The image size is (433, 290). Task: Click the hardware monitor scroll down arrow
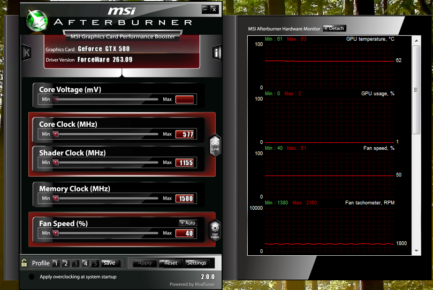coord(416,251)
